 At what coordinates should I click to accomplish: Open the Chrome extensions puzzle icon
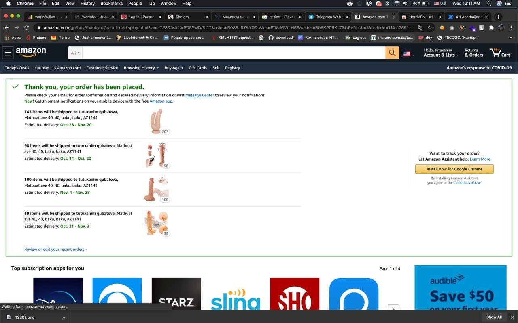click(491, 27)
